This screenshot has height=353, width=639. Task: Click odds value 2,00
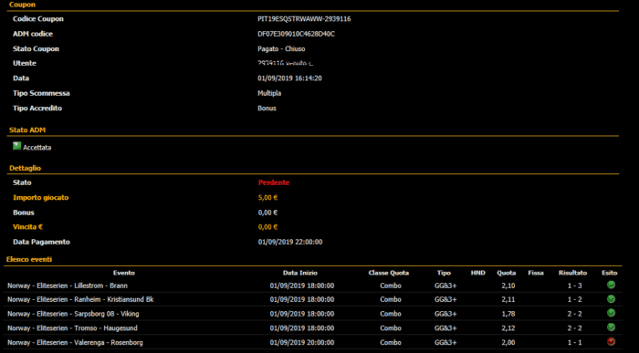point(508,342)
